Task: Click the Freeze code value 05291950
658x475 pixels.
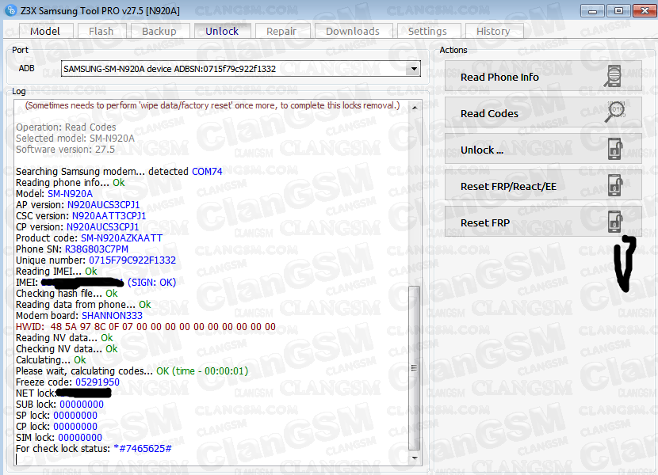Action: click(x=98, y=382)
